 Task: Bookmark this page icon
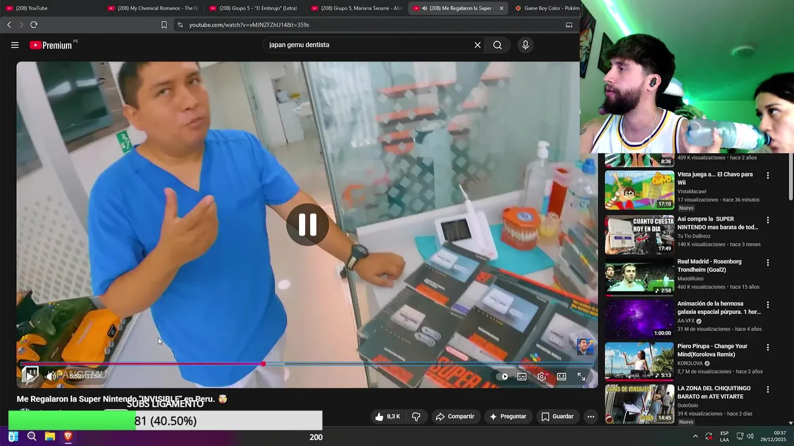pos(164,25)
